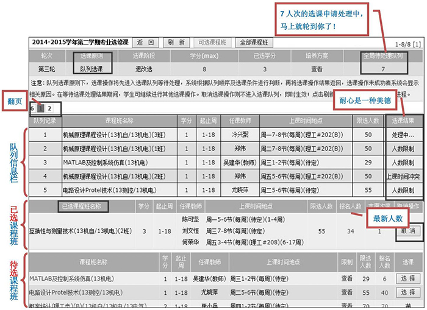The image size is (427, 310).
Task: Go to page 2 of queue records
Action: coord(49,108)
